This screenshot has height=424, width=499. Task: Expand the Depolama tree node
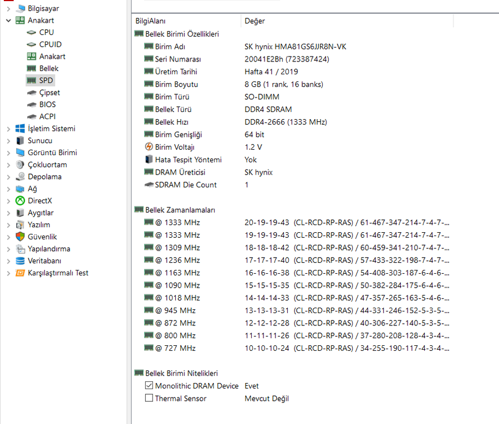[x=8, y=177]
